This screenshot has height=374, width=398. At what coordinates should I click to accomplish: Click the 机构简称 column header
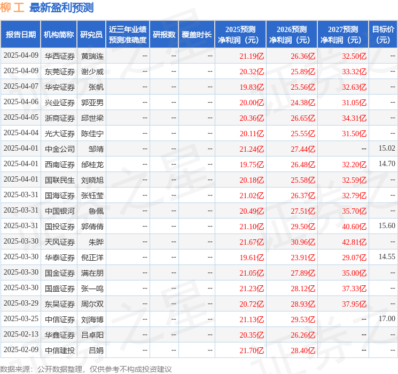coord(59,35)
